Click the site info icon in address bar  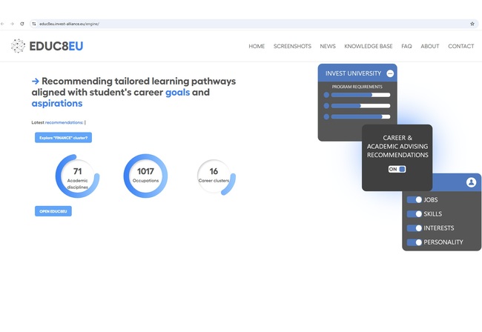[33, 24]
